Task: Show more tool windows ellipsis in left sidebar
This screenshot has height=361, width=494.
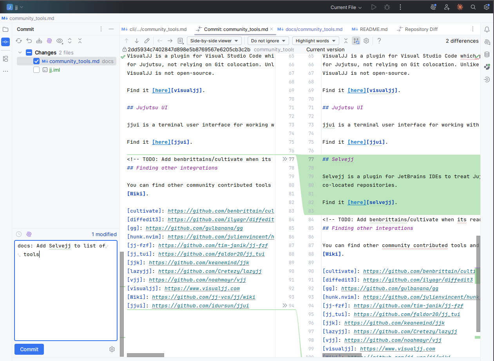Action: (5, 71)
